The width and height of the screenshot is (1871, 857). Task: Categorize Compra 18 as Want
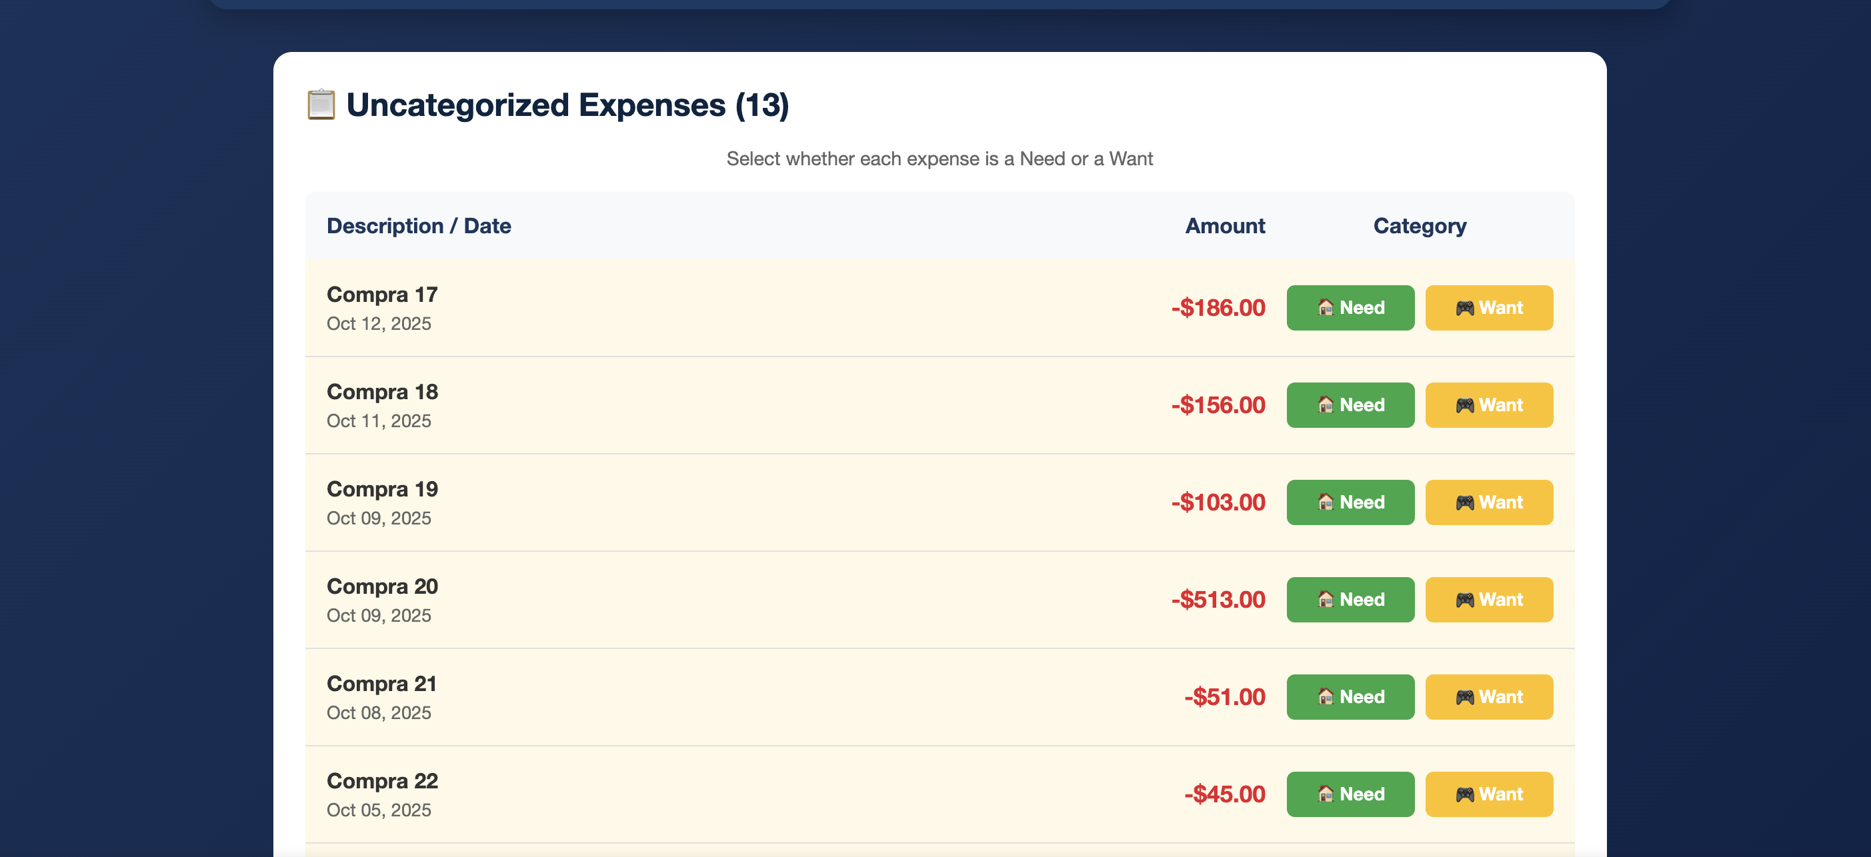click(x=1489, y=405)
